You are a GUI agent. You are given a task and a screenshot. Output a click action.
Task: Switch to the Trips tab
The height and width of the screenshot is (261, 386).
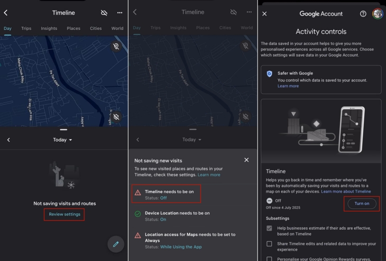(x=26, y=28)
